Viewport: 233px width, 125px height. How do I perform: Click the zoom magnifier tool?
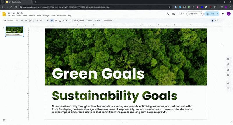[x=38, y=20]
